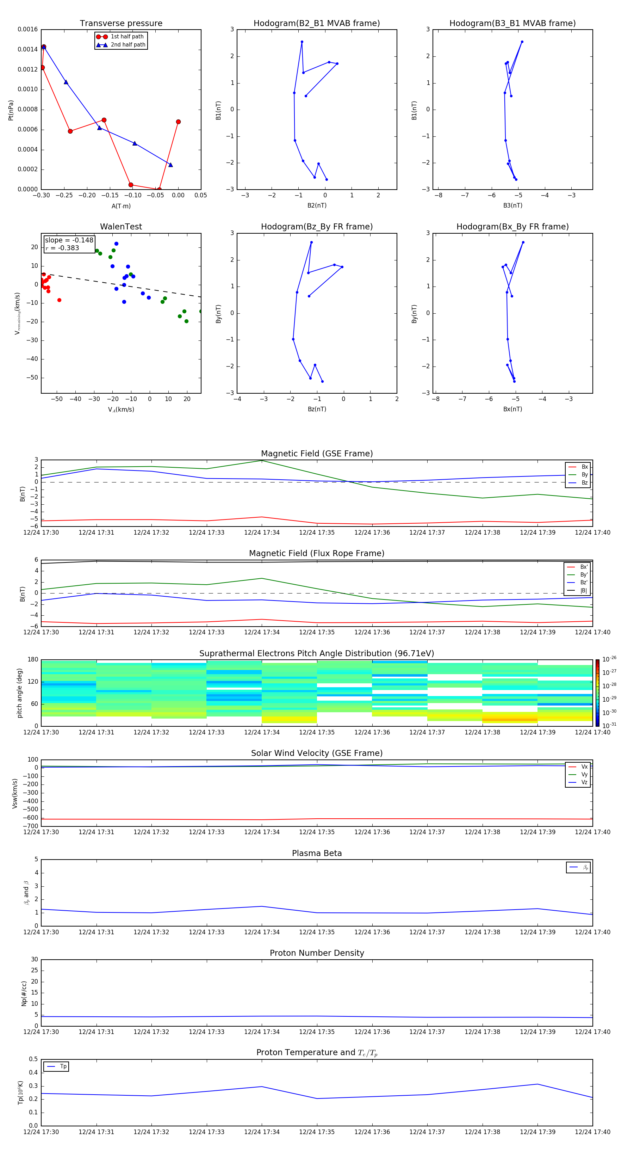
Task: Click '12/24 17:30' tick under GSE magnetic field
Action: pos(41,533)
